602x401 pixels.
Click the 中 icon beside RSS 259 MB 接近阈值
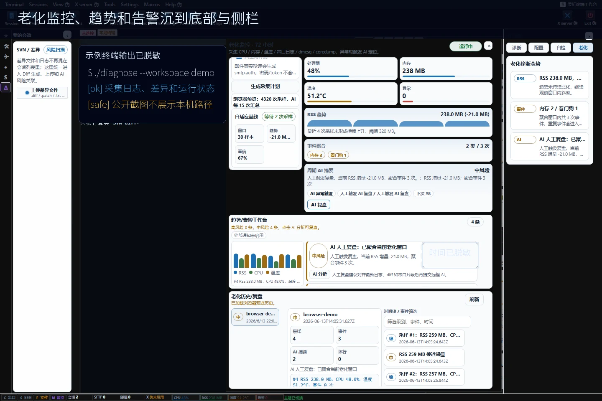[391, 358]
